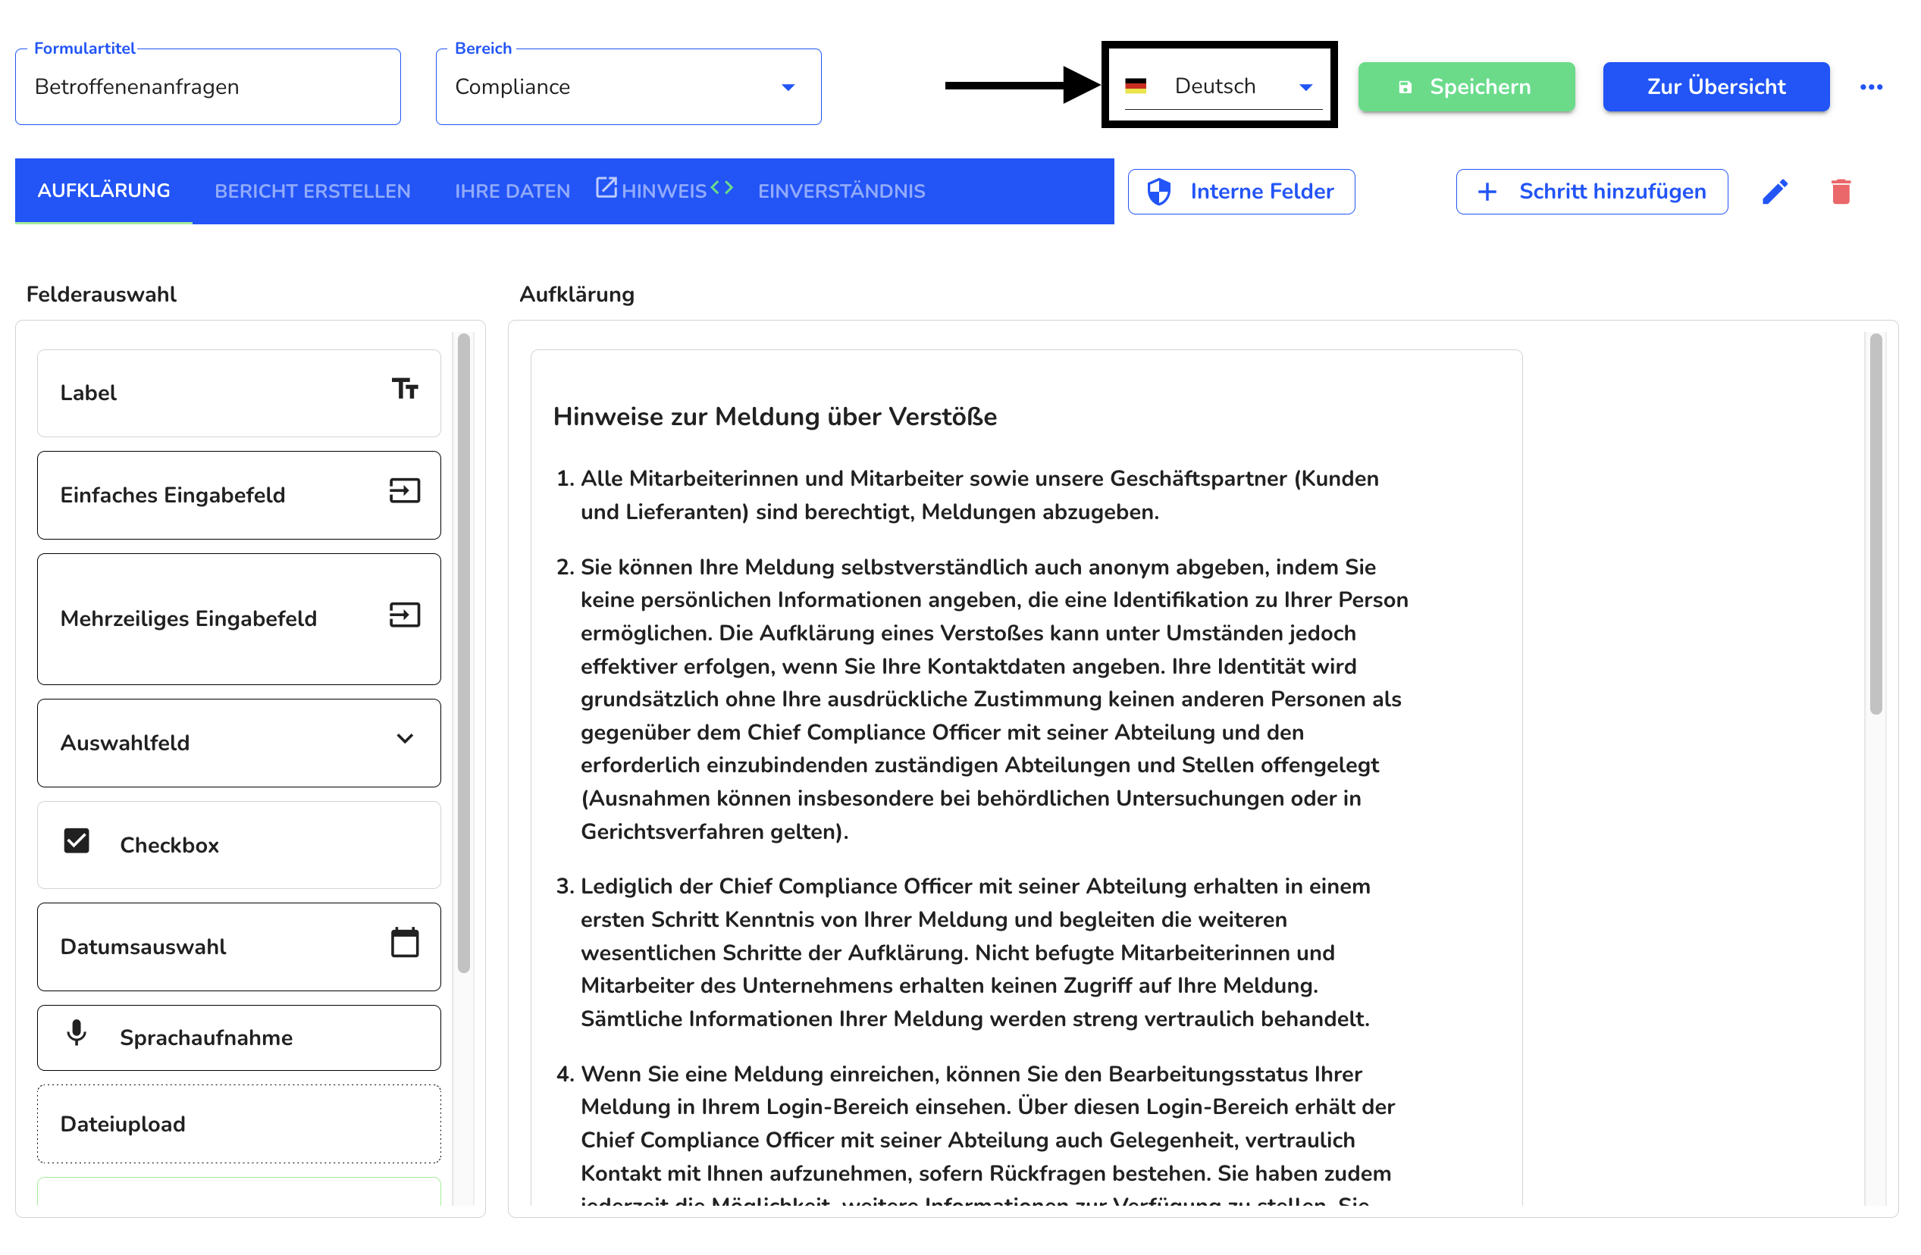Screen dimensions: 1921x1255
Task: Click the green code brackets icon after HINWEIS
Action: pyautogui.click(x=722, y=187)
